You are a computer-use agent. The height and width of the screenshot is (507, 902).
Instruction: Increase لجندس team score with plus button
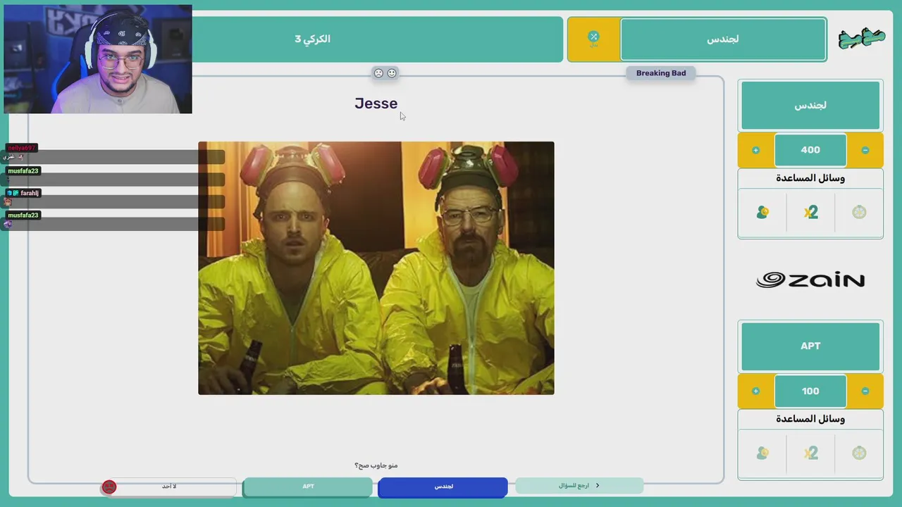(x=755, y=150)
